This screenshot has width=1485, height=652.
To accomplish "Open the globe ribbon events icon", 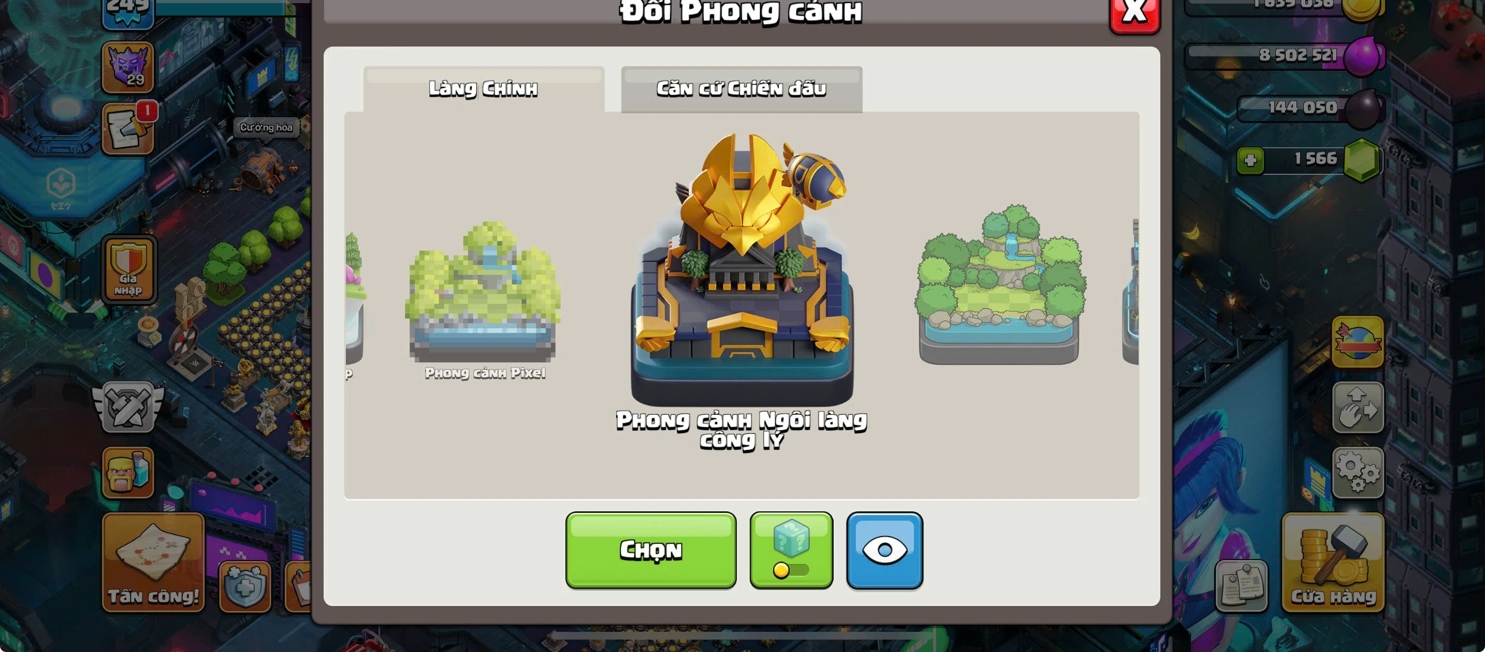I will pos(1357,342).
